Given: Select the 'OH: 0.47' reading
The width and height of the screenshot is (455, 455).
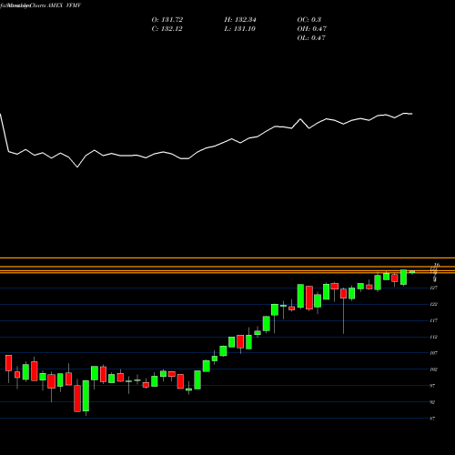Looking at the screenshot, I should pos(311,29).
